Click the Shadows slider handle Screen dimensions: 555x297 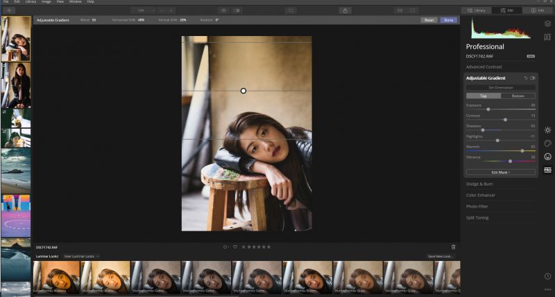[483, 130]
